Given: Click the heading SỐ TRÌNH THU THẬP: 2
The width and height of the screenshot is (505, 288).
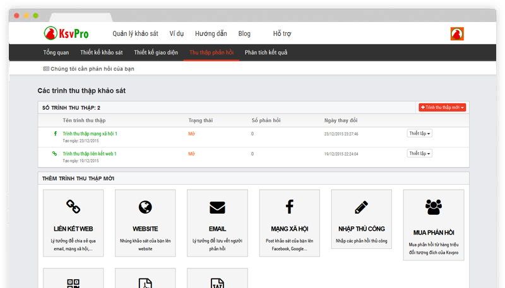Looking at the screenshot, I should tap(71, 108).
